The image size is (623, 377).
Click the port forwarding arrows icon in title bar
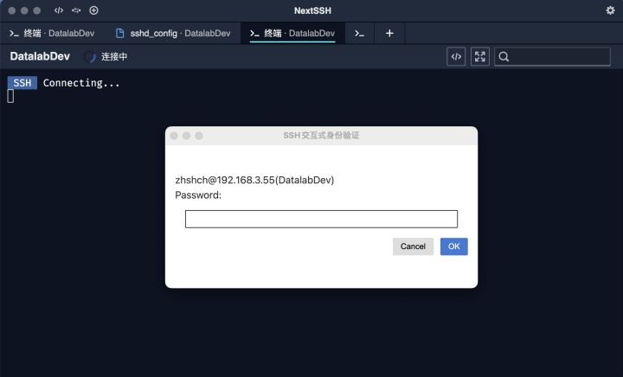click(x=76, y=10)
